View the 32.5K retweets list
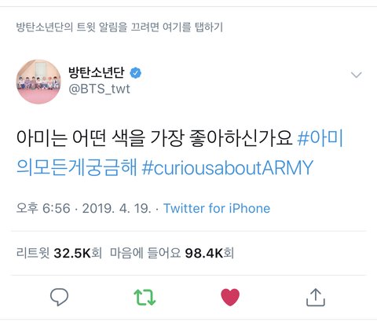Screen dimensions: 377x329 coord(78,253)
